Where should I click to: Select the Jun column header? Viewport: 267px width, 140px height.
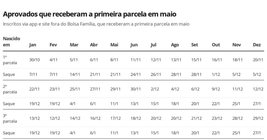click(x=134, y=45)
